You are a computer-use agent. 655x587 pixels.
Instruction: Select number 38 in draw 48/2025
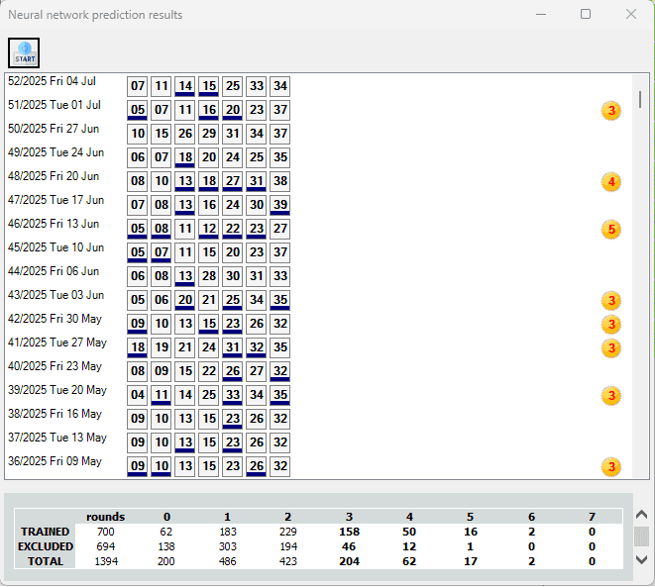coord(280,181)
